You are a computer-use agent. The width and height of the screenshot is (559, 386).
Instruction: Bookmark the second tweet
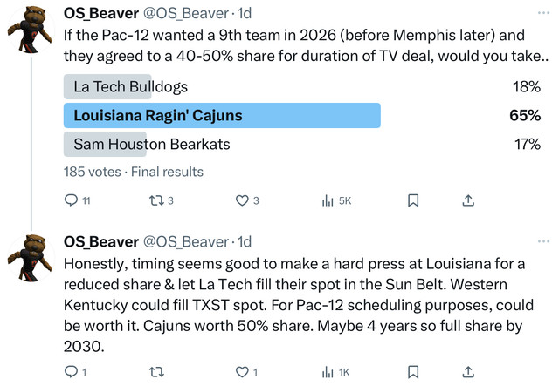click(x=413, y=372)
